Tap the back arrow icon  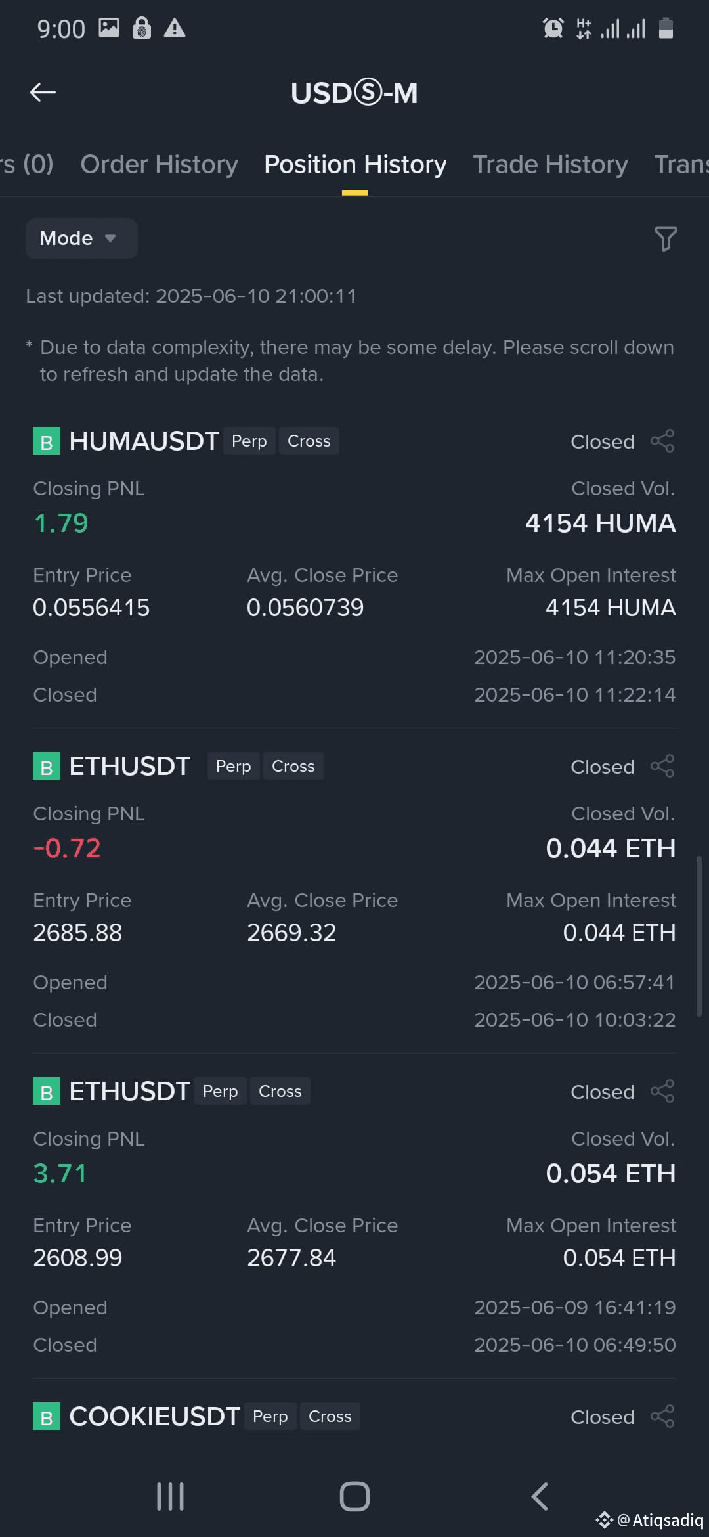(x=43, y=93)
